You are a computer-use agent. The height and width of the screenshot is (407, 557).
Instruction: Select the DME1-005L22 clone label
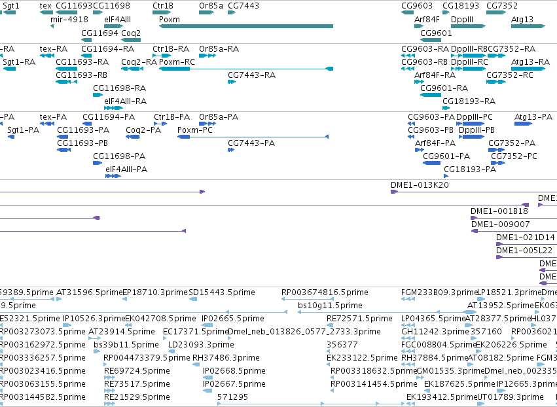[524, 251]
